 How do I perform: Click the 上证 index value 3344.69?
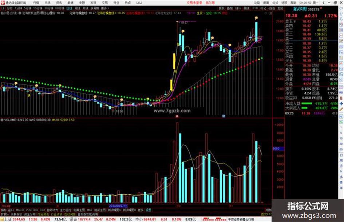click(x=19, y=219)
